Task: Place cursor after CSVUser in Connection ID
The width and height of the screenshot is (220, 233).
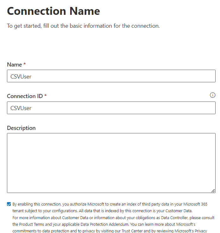Action: 31,108
